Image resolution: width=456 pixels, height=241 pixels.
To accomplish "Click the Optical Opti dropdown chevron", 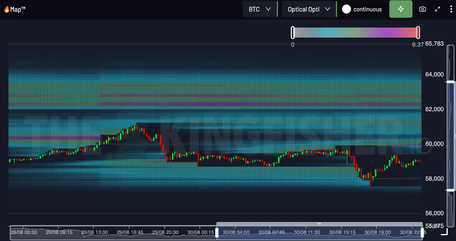I will tap(327, 9).
